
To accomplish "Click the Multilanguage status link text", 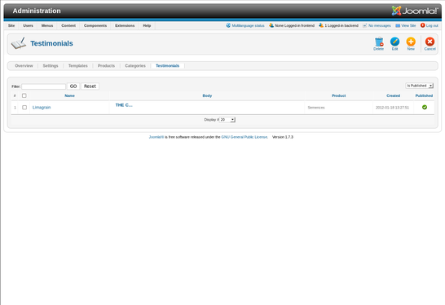I will (248, 25).
